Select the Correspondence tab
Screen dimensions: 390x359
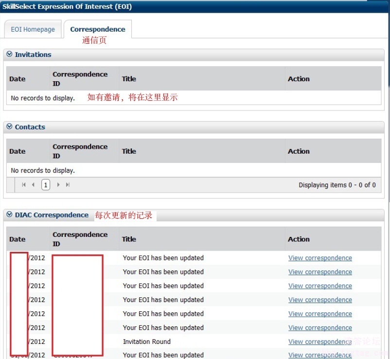point(97,29)
